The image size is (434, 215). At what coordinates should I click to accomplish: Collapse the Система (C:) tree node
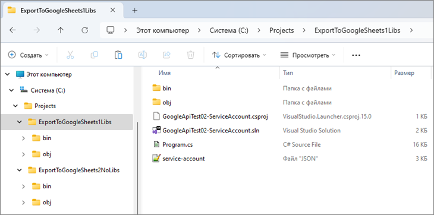pyautogui.click(x=11, y=90)
